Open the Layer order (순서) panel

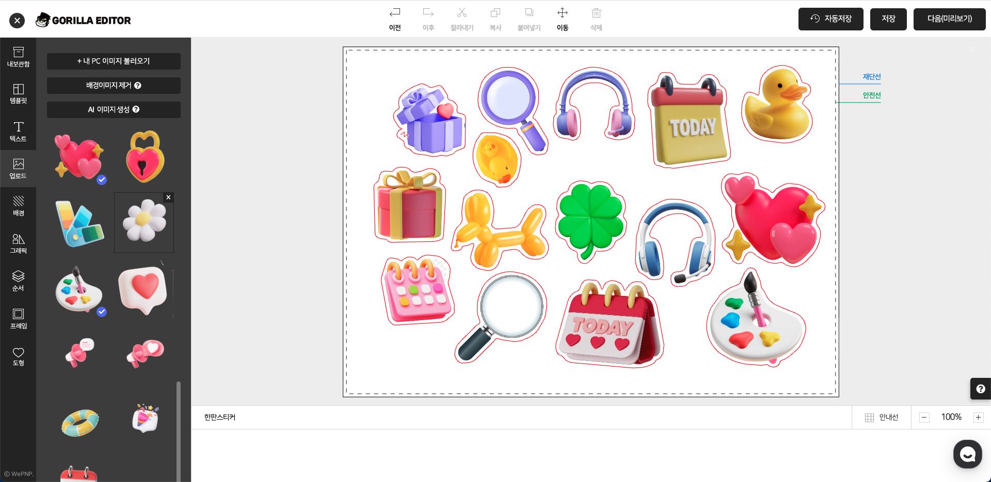point(18,280)
